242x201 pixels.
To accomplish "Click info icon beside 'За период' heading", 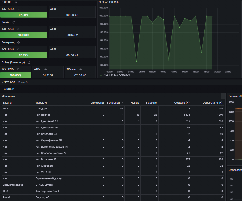I will (x=19, y=42).
